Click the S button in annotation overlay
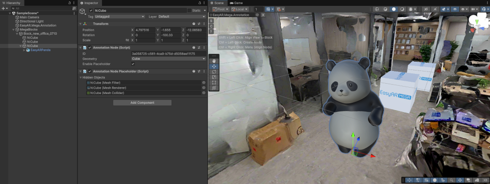This screenshot has width=490, height=184. pos(211,21)
